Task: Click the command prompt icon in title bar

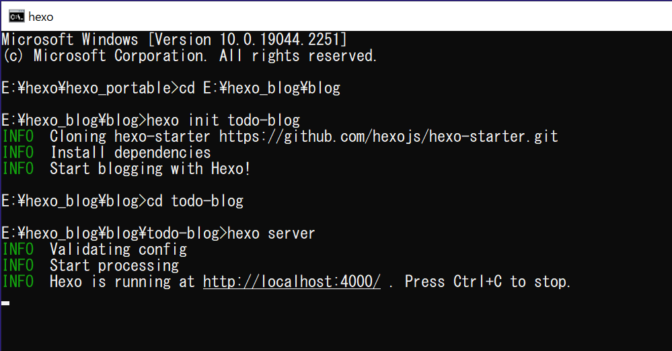Action: point(17,17)
